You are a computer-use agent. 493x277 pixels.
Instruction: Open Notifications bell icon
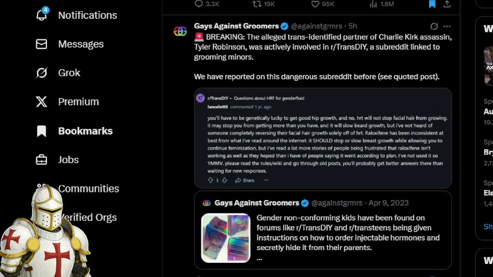[x=42, y=15]
